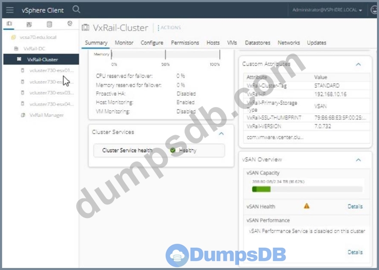Click the global search magnifier icon
Image resolution: width=379 pixels, height=270 pixels.
pos(76,9)
